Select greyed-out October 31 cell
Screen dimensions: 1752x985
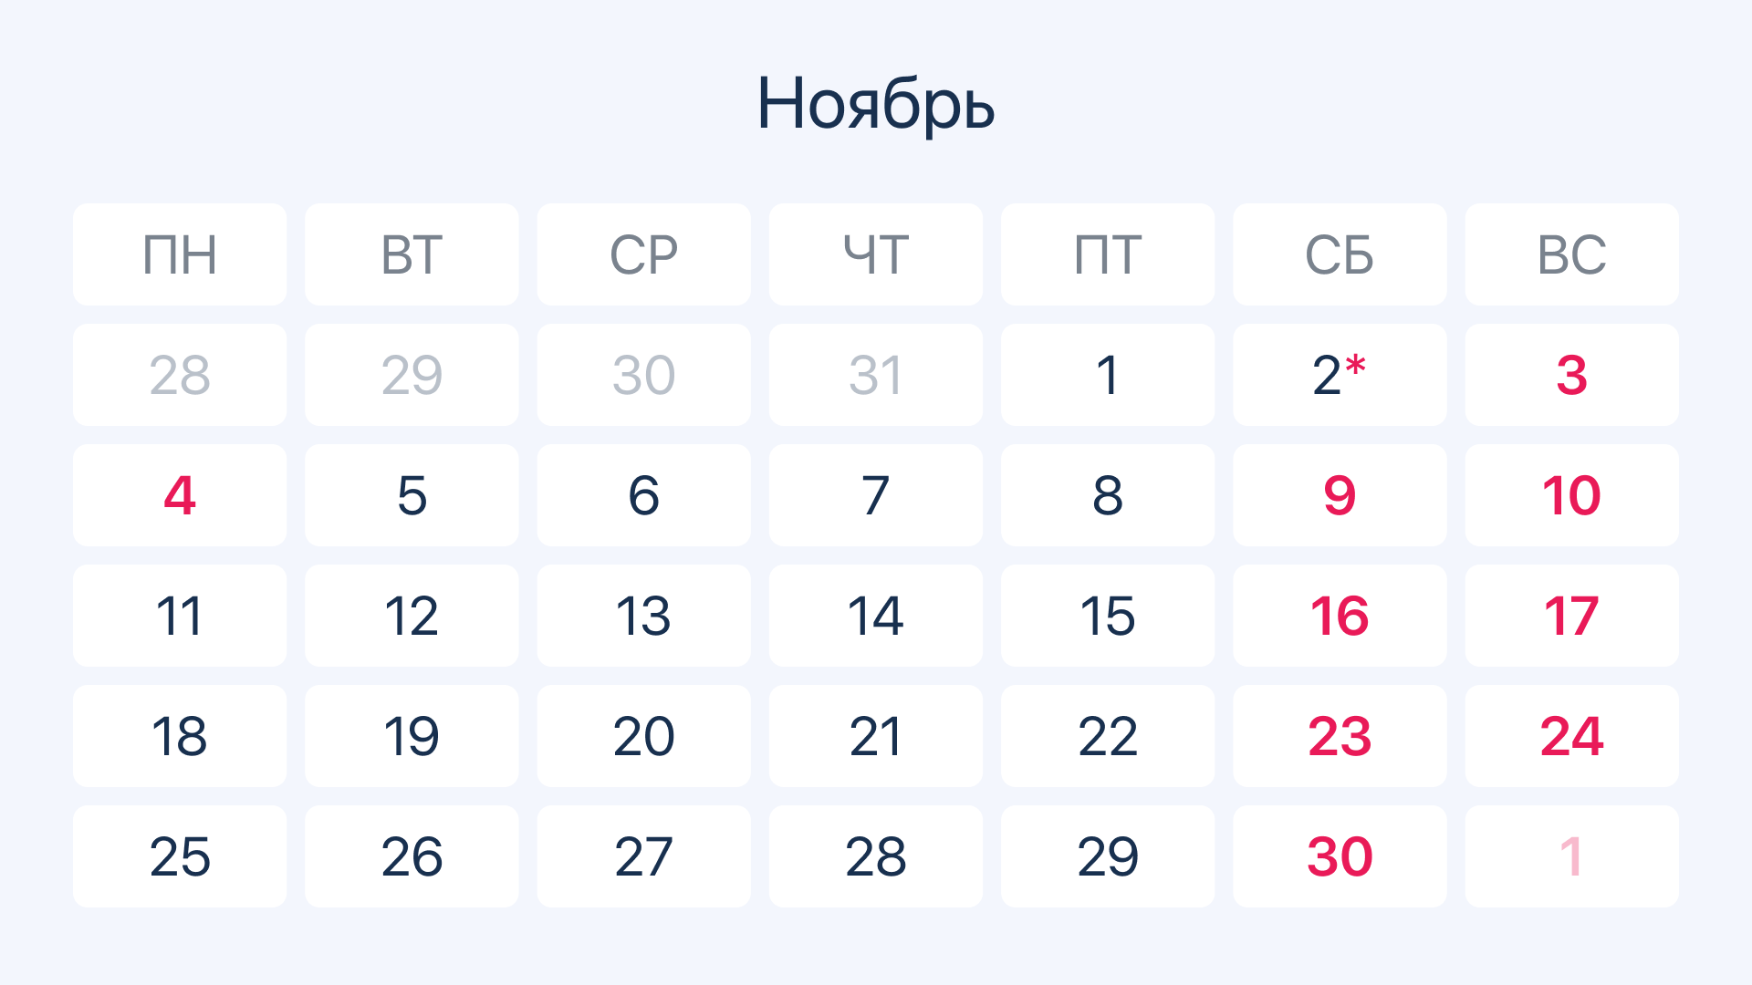click(875, 375)
